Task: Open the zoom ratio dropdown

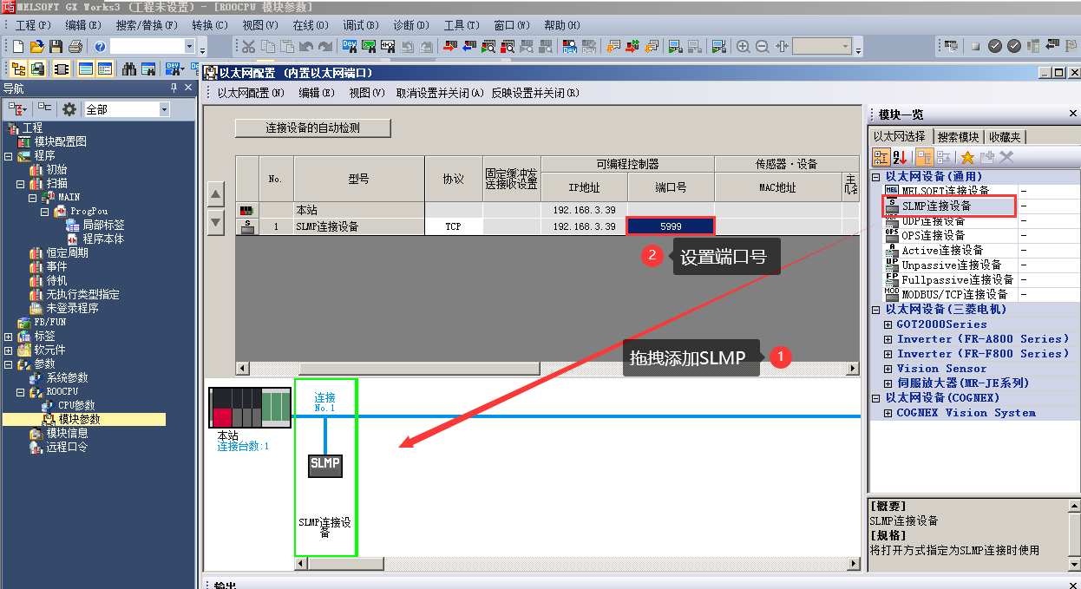Action: tap(846, 46)
